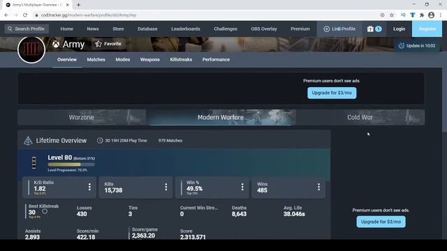The height and width of the screenshot is (251, 447).
Task: Focus the Search Profile field
Action: (x=27, y=29)
